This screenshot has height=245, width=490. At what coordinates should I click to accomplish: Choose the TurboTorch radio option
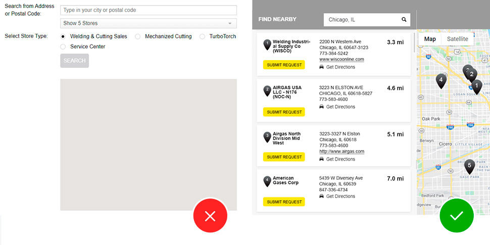click(203, 36)
